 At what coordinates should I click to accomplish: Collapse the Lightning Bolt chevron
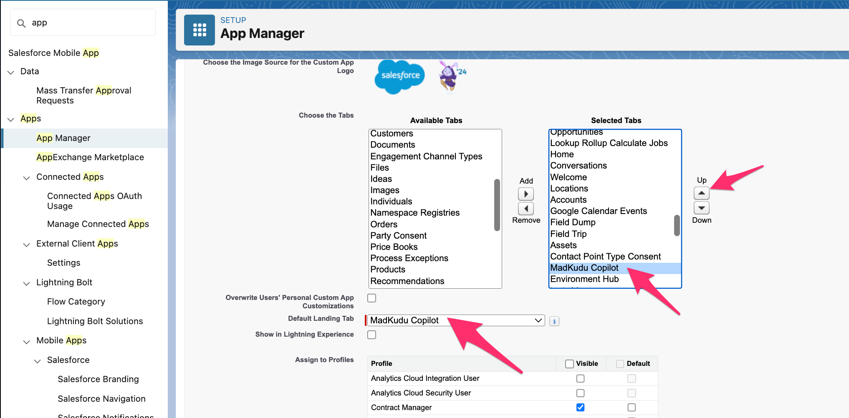(27, 283)
